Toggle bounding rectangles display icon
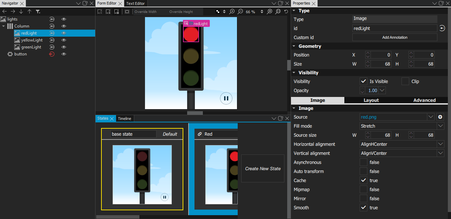The image size is (451, 219). click(x=127, y=12)
